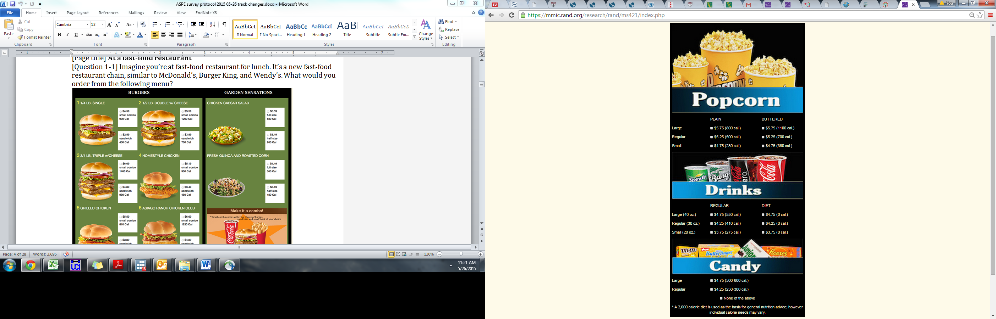Click the Word zoom slider handle
The height and width of the screenshot is (319, 996).
[461, 254]
